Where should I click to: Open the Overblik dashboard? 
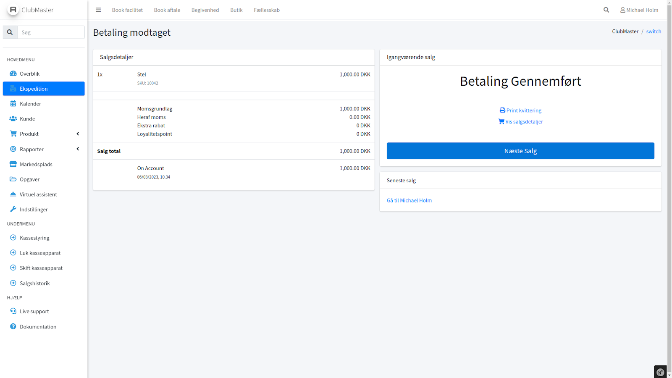pos(29,73)
